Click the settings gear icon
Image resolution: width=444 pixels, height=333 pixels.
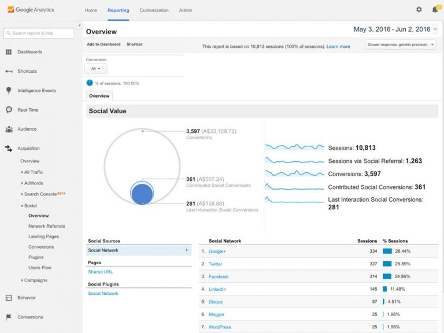(419, 10)
